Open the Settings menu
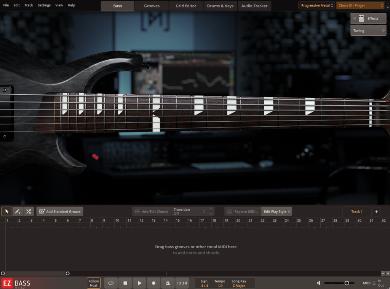Screen dimensions: 390x289 pos(44,5)
